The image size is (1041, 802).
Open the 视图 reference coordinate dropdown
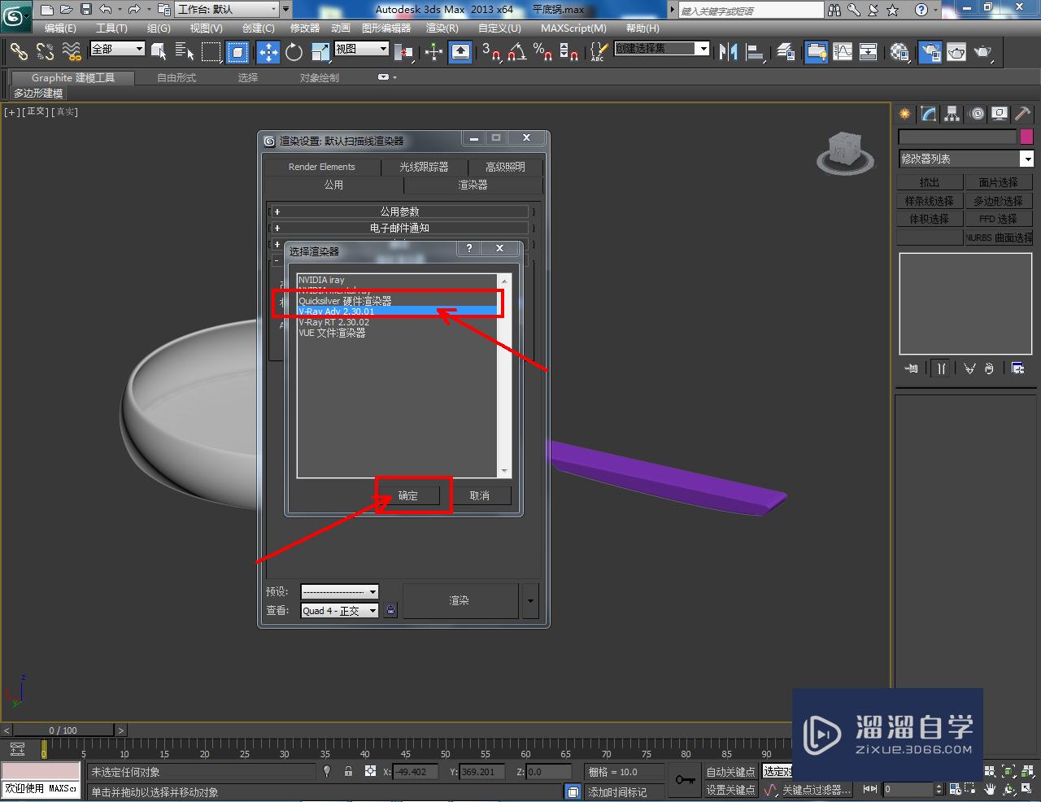tap(362, 49)
